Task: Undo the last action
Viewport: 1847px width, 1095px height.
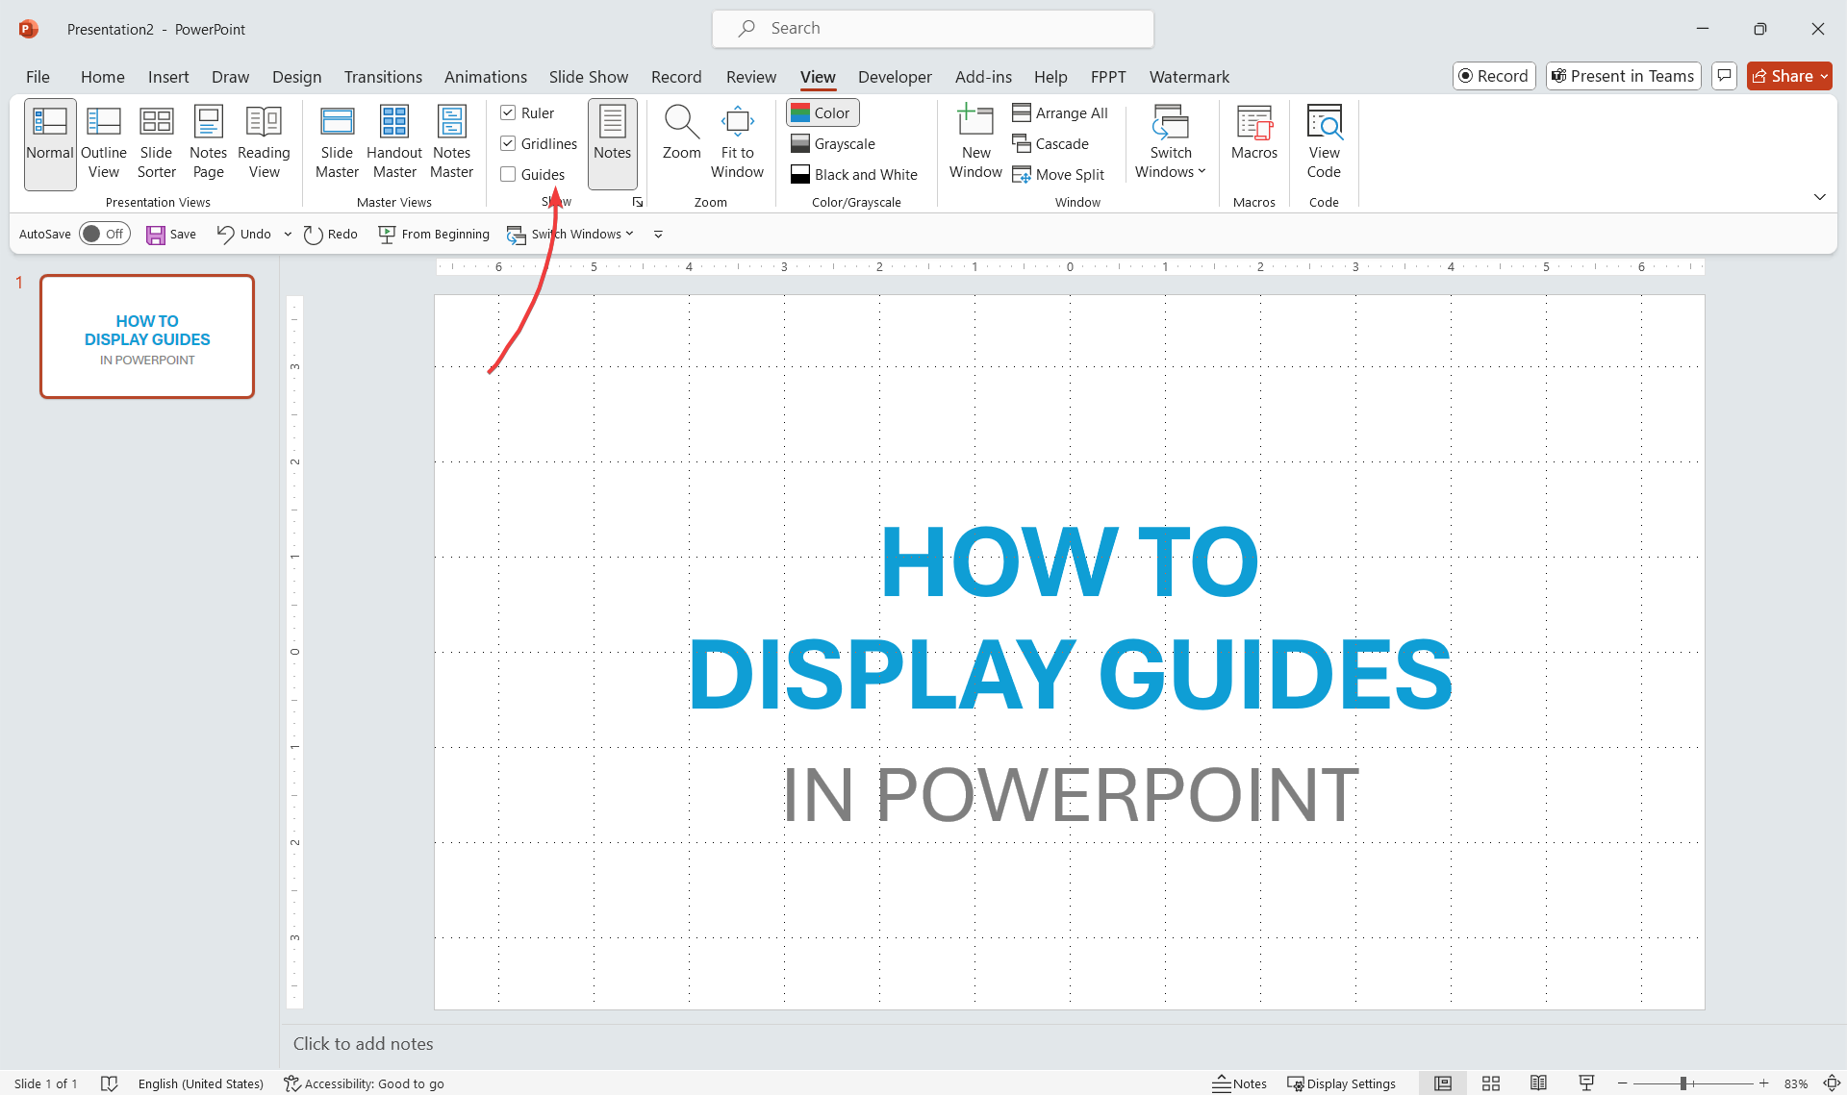Action: point(244,234)
